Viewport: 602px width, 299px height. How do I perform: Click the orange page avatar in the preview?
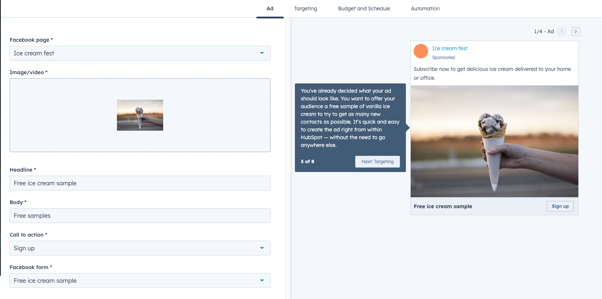click(x=421, y=51)
